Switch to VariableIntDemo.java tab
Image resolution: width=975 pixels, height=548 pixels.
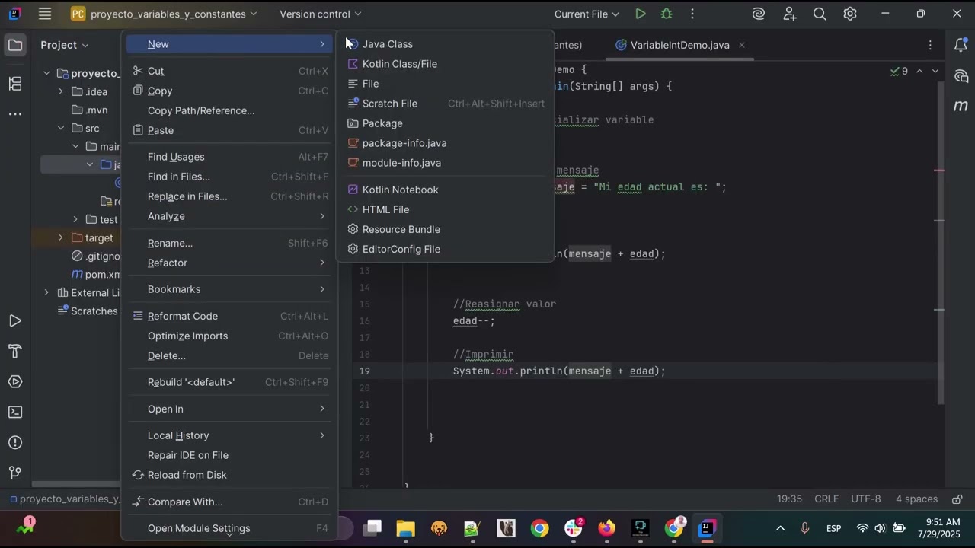coord(679,45)
